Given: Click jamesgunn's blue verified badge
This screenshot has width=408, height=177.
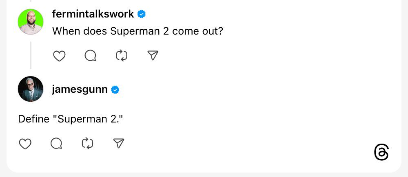Looking at the screenshot, I should click(x=115, y=90).
